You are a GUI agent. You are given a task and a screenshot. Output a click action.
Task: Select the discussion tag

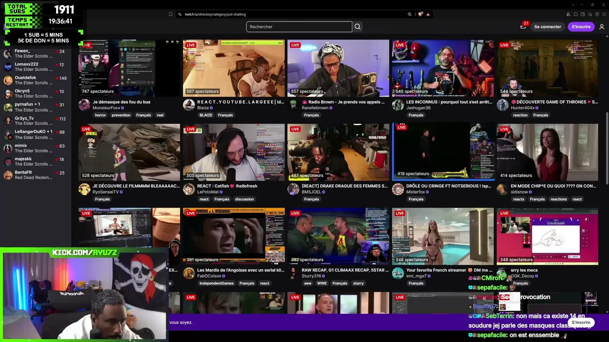[244, 199]
